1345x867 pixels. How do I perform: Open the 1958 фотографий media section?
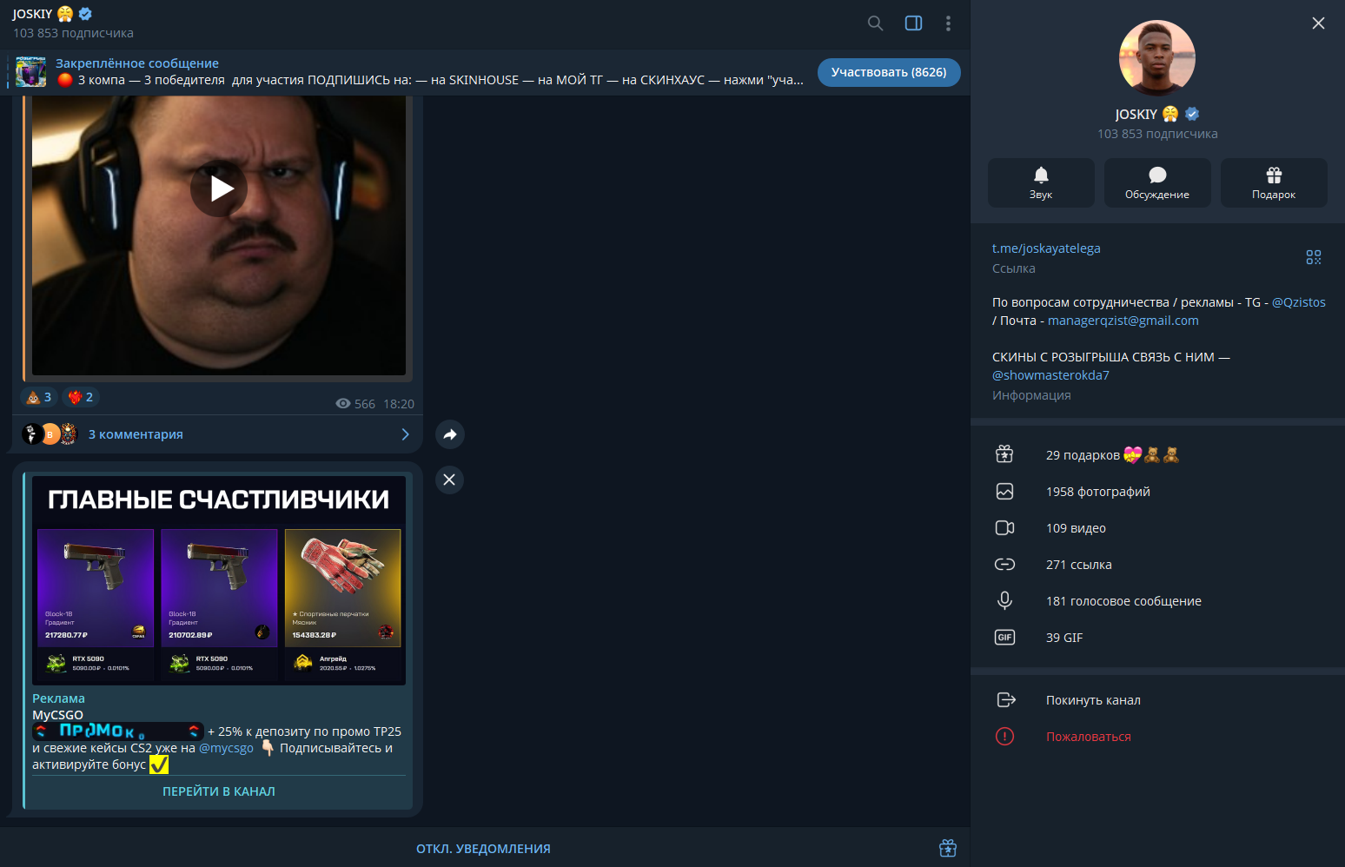click(1157, 492)
